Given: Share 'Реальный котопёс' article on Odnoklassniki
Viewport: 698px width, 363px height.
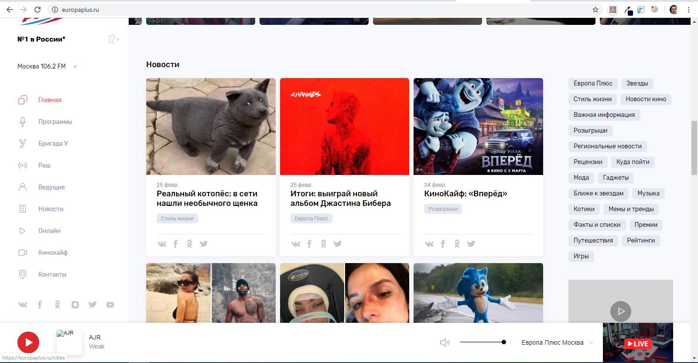Looking at the screenshot, I should click(x=189, y=244).
